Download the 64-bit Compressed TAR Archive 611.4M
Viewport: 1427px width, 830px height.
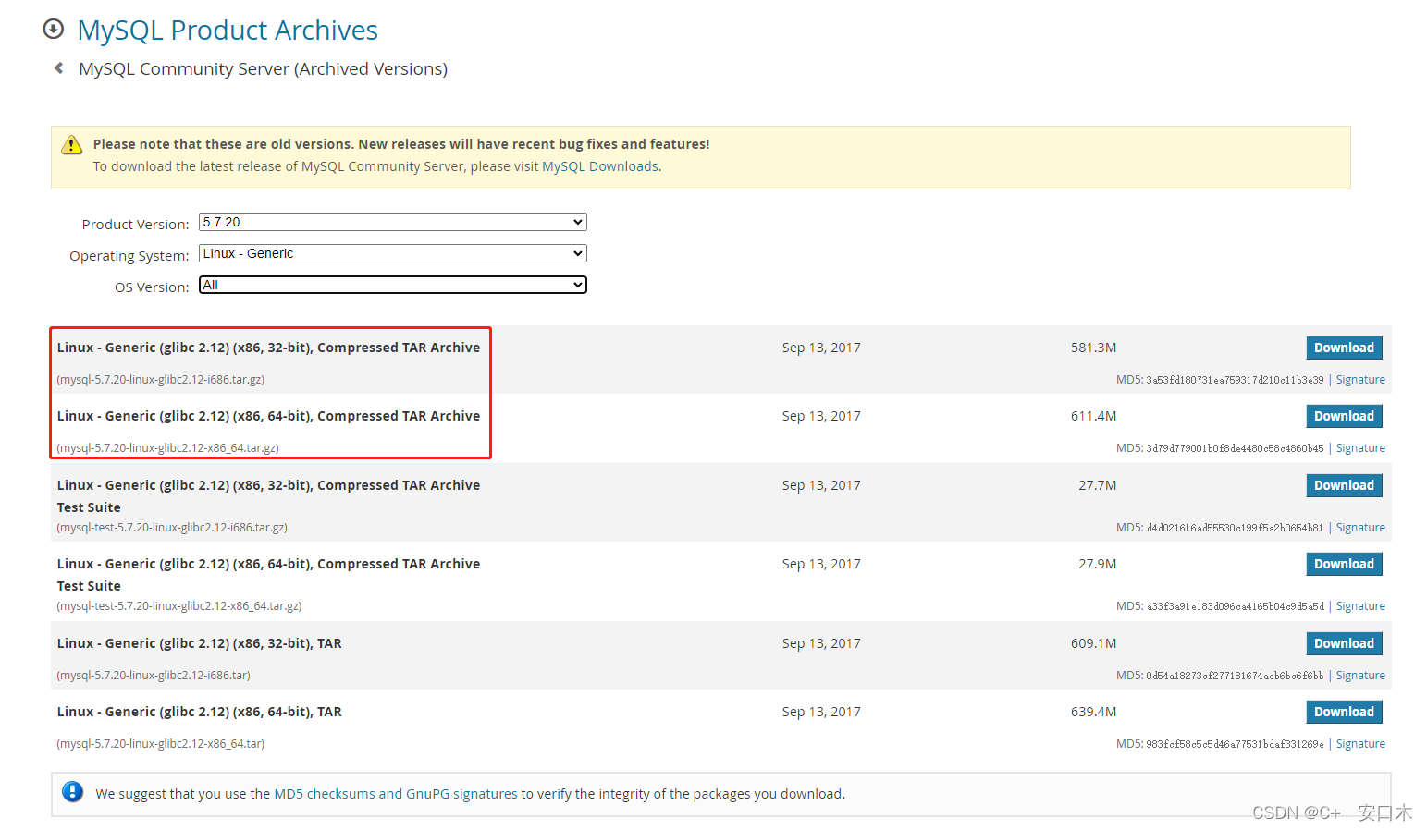pos(1344,416)
